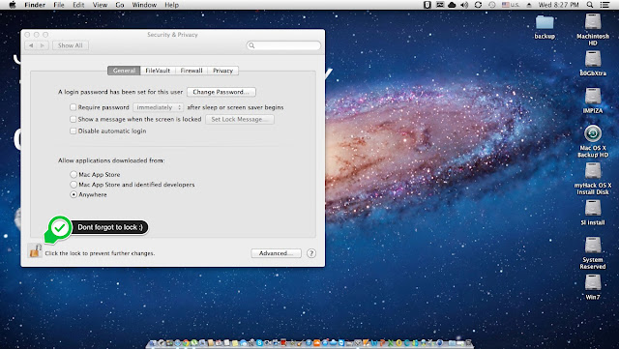Click the Change Password button
The height and width of the screenshot is (349, 619).
221,92
